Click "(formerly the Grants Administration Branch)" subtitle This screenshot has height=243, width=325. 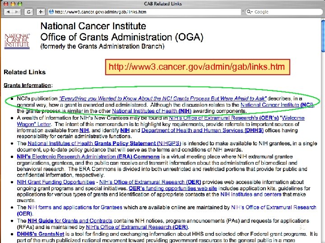click(102, 46)
